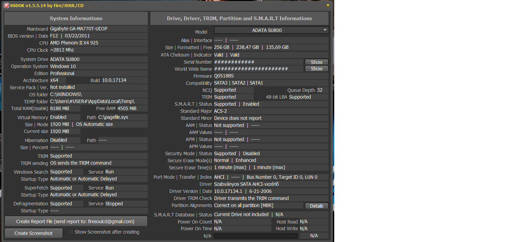Click BIOS value F12 | 03/22/2011
The height and width of the screenshot is (242, 517).
tap(99, 36)
